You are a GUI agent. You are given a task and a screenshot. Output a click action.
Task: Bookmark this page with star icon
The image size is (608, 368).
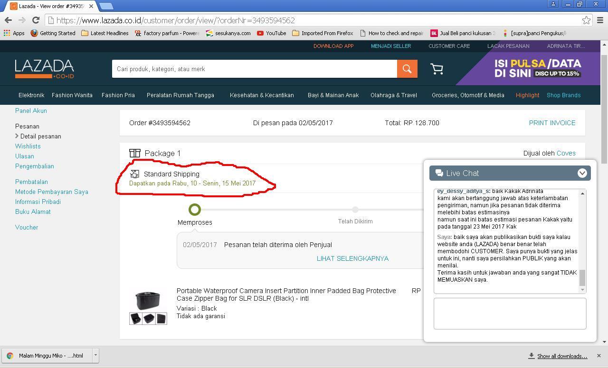click(586, 20)
